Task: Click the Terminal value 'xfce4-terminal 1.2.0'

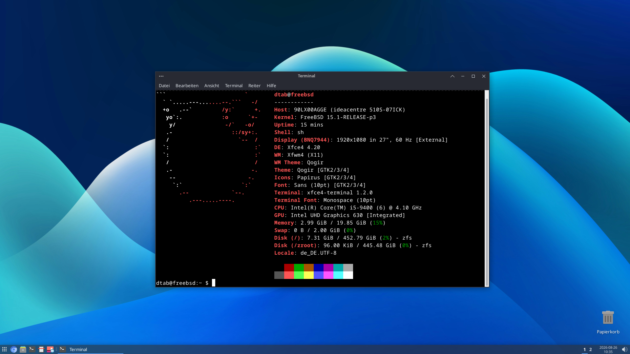Action: pyautogui.click(x=340, y=192)
